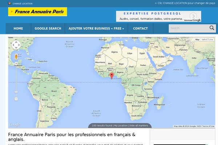Viewport: 218px width, 145px height.
Task: Click the Saudi Arabia map label
Action: tap(158, 57)
